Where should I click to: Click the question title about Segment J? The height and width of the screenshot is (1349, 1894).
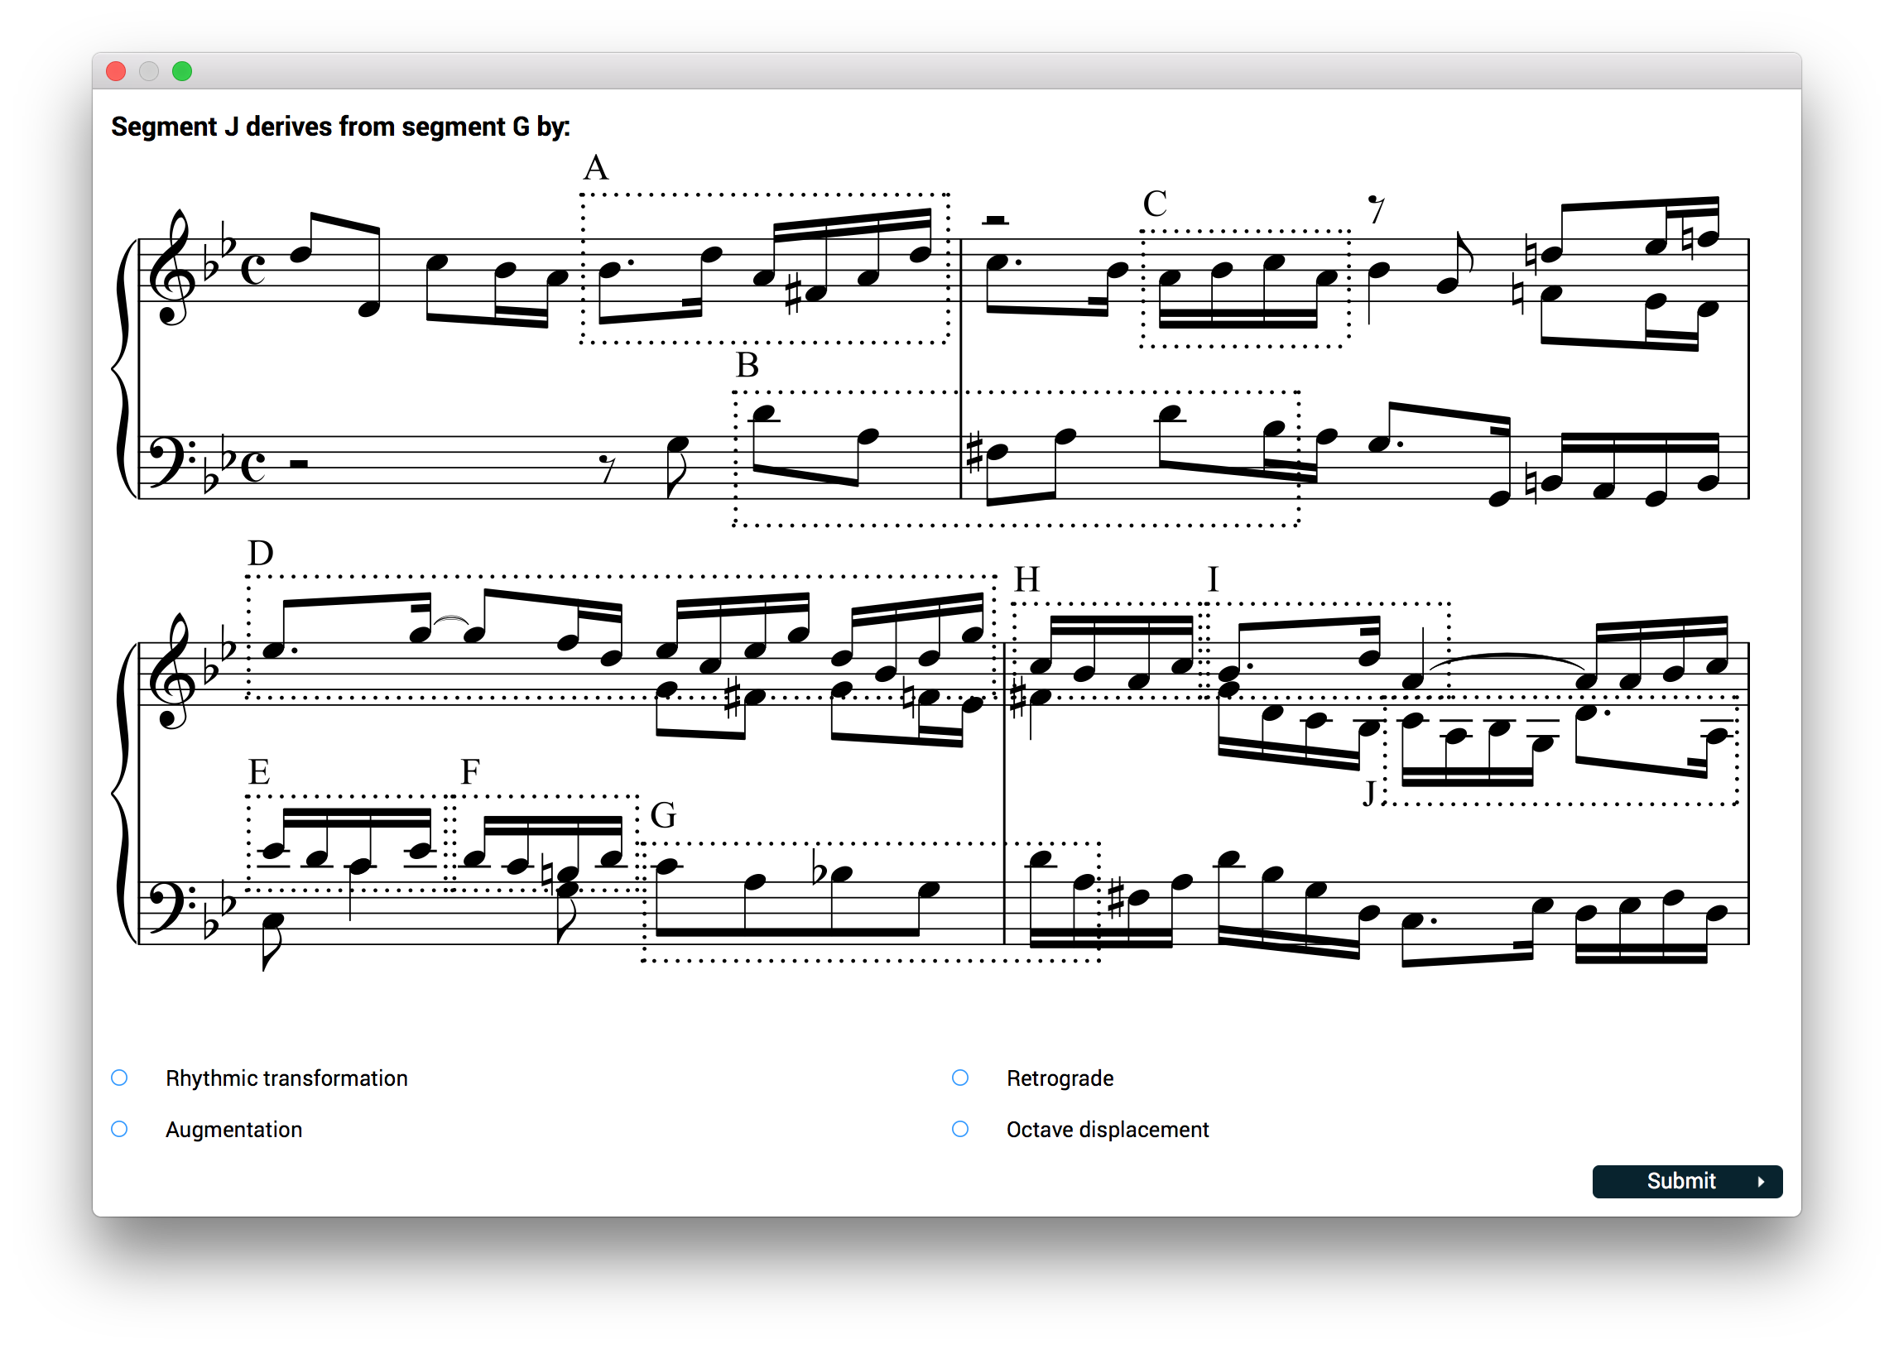tap(340, 127)
